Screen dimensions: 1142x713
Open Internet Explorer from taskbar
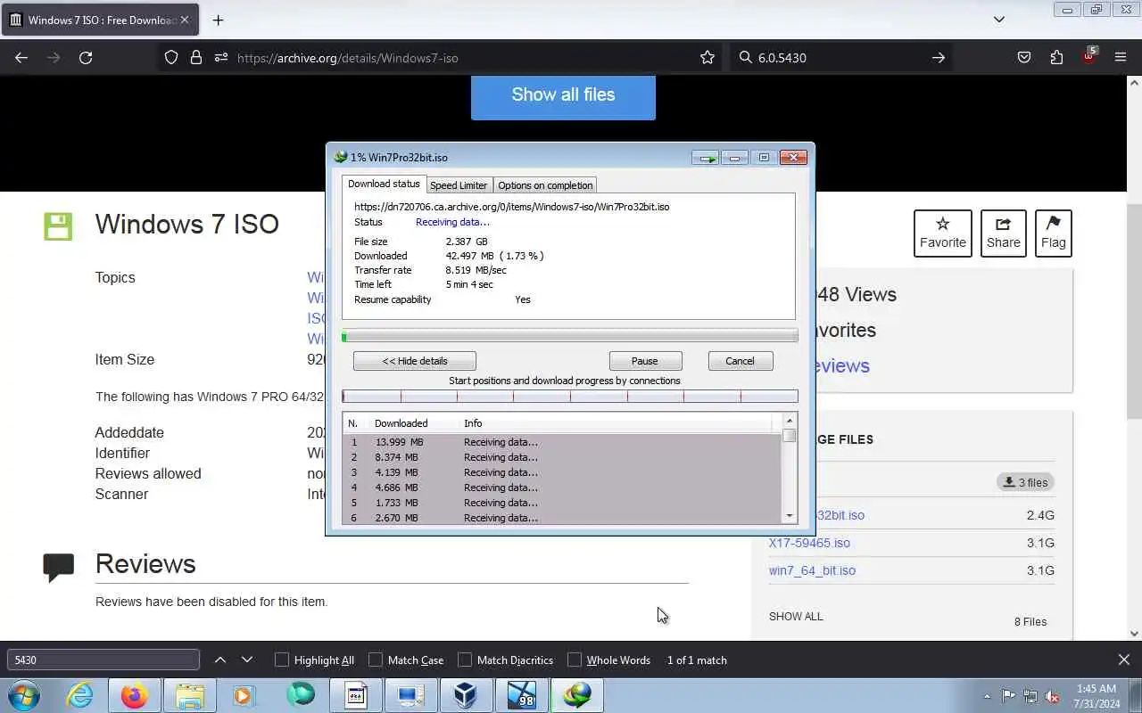coord(80,695)
